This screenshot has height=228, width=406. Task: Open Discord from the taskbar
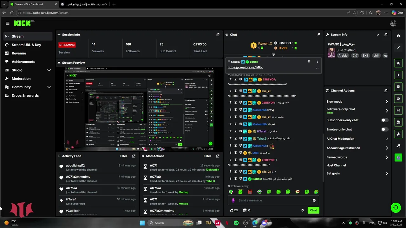pyautogui.click(x=264, y=223)
